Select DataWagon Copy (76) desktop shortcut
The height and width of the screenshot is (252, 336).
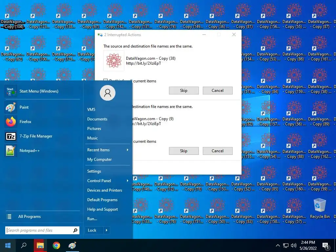(x=166, y=210)
